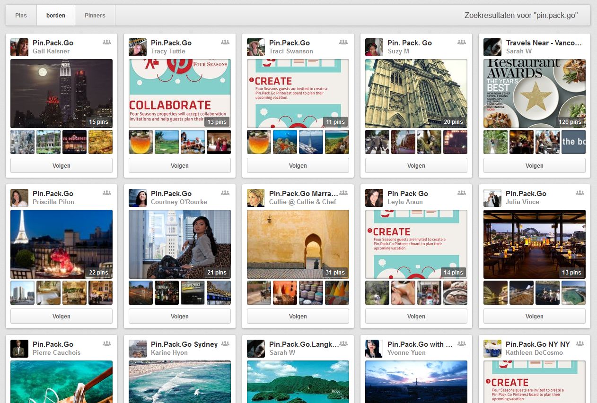Open Kathleen DeCosmo's profile avatar
This screenshot has width=597, height=403.
click(492, 349)
